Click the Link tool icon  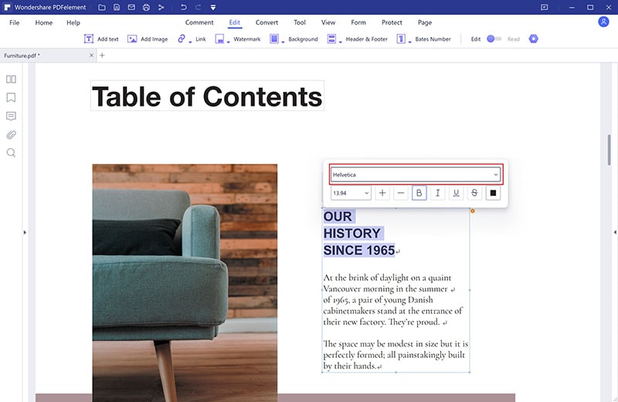coord(182,38)
